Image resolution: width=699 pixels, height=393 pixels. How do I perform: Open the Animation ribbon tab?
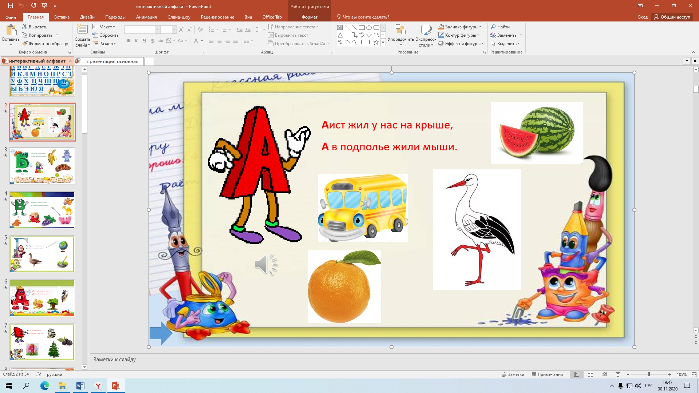pyautogui.click(x=146, y=17)
